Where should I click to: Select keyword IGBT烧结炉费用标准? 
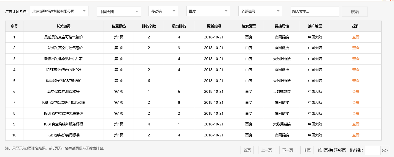point(64,135)
